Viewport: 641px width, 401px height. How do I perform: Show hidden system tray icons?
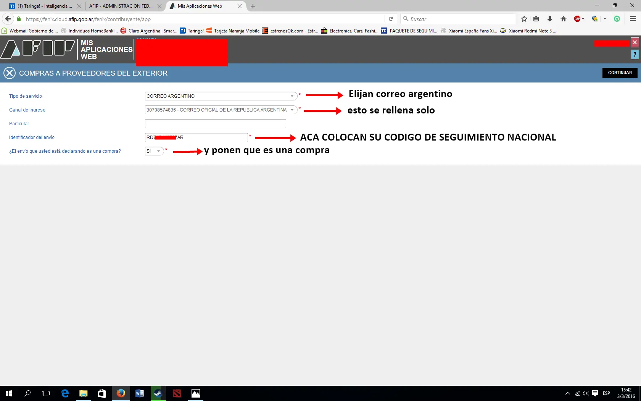pos(567,393)
